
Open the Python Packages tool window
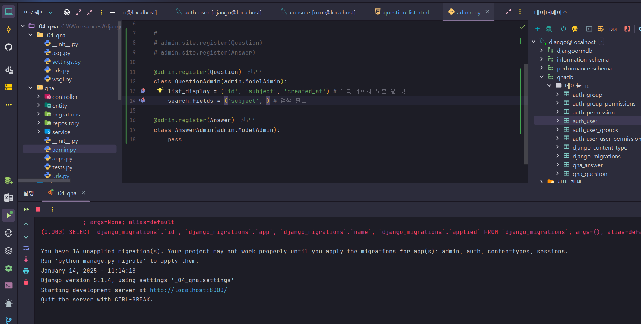click(9, 250)
